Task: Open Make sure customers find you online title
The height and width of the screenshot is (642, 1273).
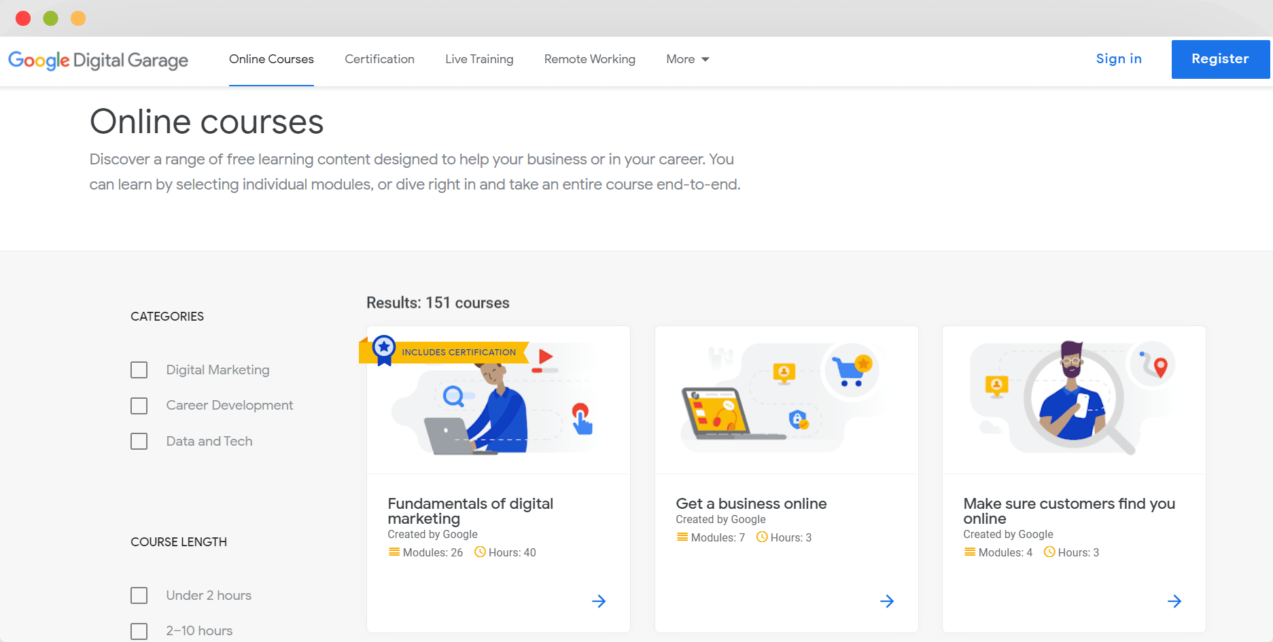Action: click(1069, 511)
